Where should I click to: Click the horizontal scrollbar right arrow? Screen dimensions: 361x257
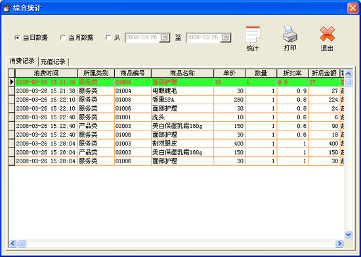point(339,243)
